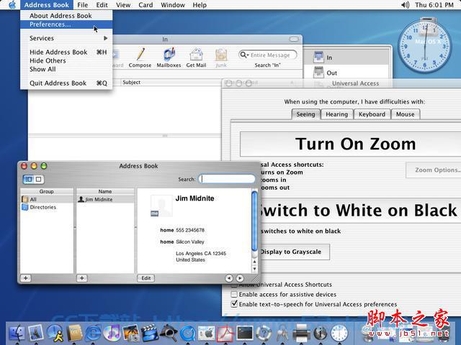Open iTunes from the Dock
Image resolution: width=461 pixels, height=345 pixels.
(112, 333)
